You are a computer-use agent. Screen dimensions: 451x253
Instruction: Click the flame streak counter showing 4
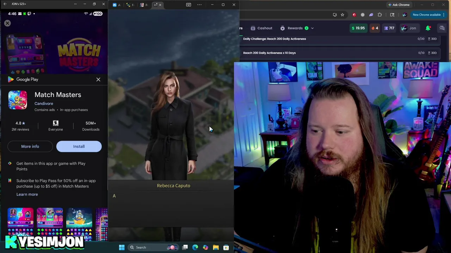(x=375, y=28)
